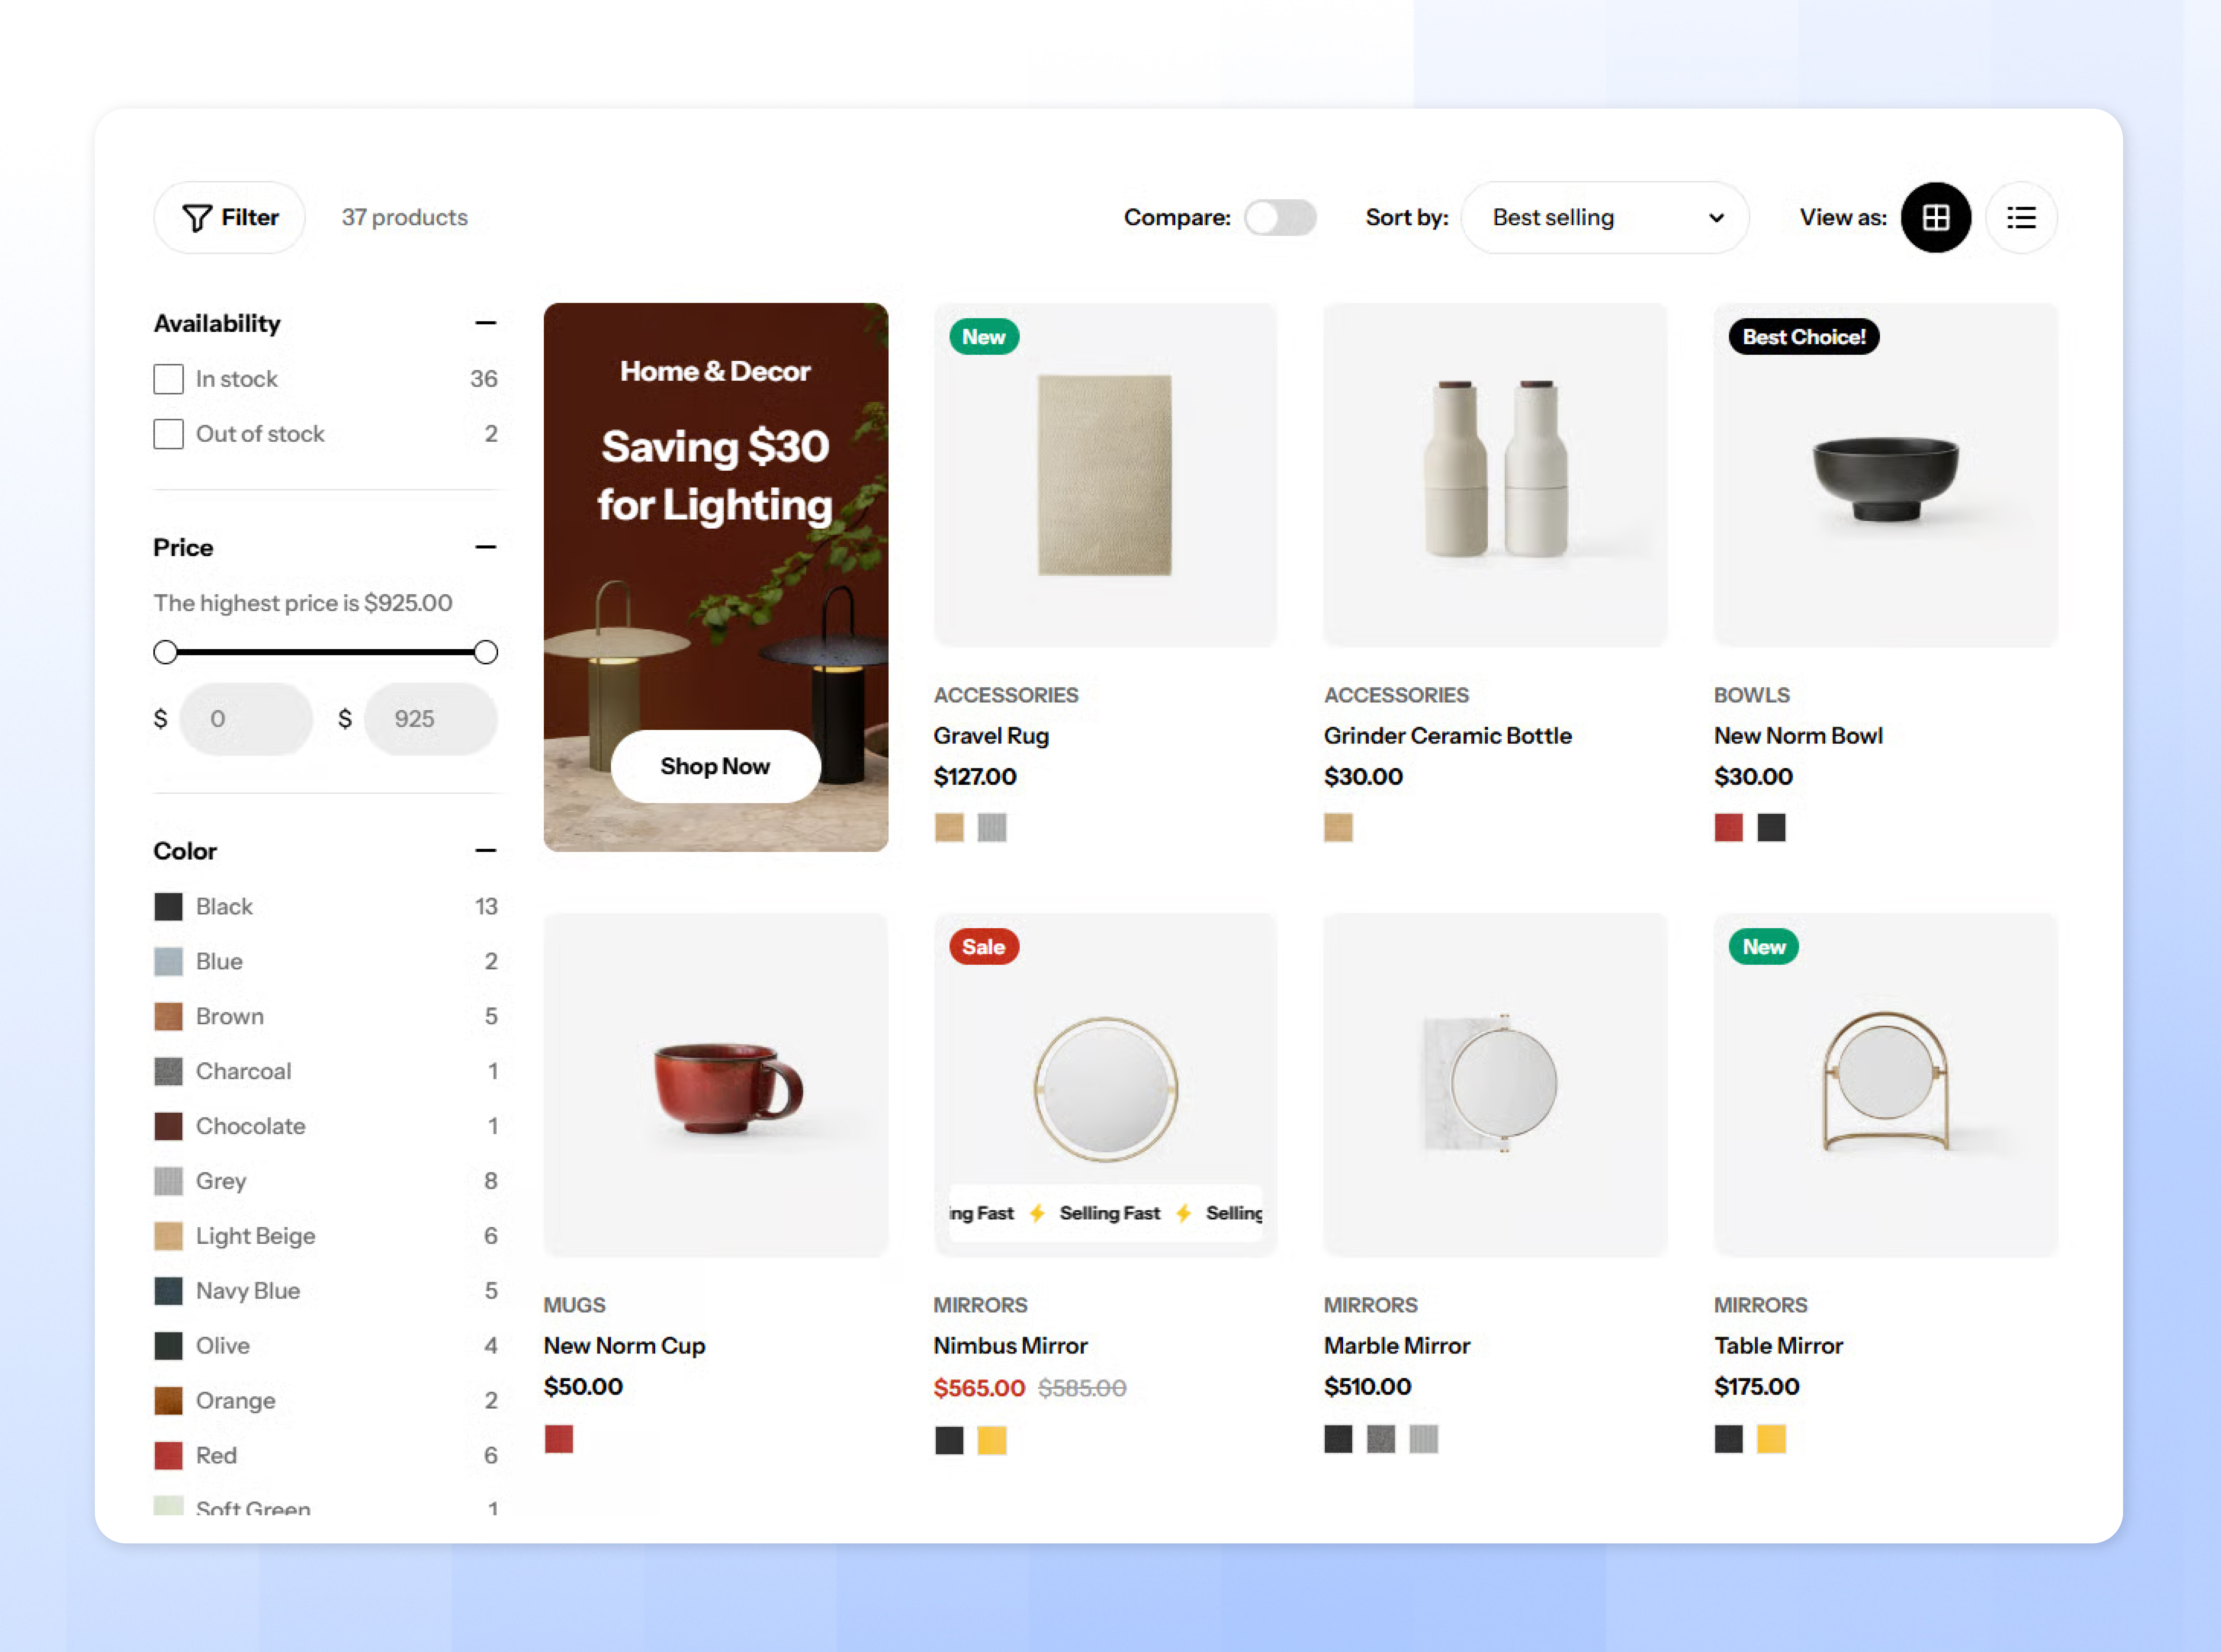
Task: Select the Blue color filter swatch
Action: pos(168,962)
